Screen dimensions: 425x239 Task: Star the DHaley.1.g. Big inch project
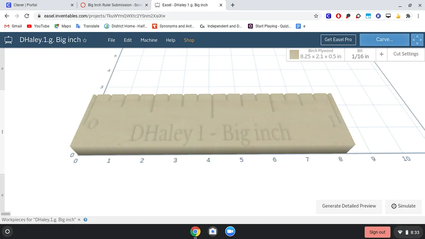[x=85, y=40]
